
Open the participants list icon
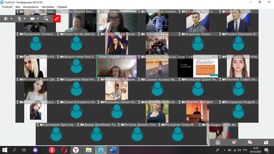pos(234,142)
